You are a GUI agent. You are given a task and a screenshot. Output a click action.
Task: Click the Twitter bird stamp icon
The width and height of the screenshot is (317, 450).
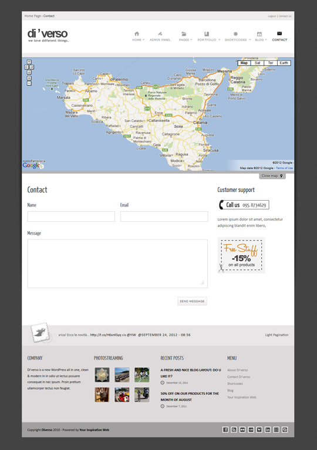pos(40,333)
